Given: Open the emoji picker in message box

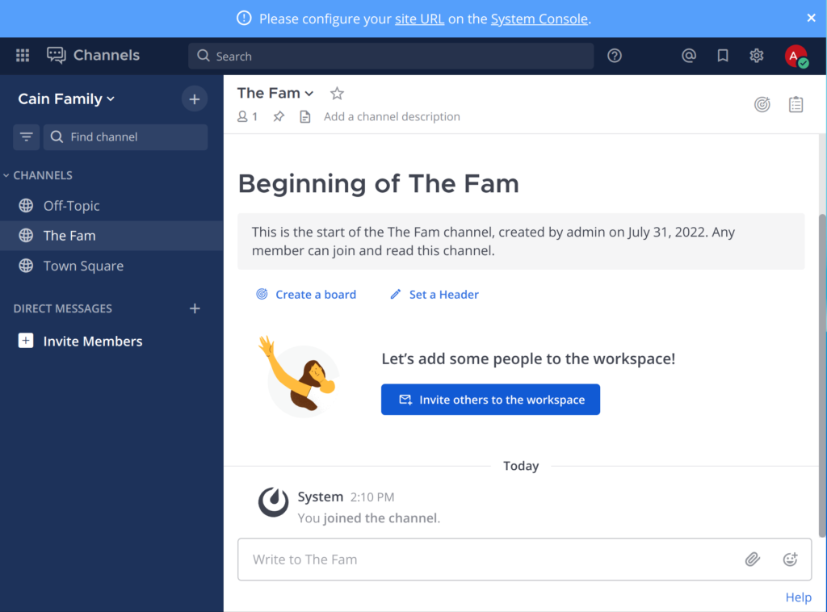Looking at the screenshot, I should [790, 560].
